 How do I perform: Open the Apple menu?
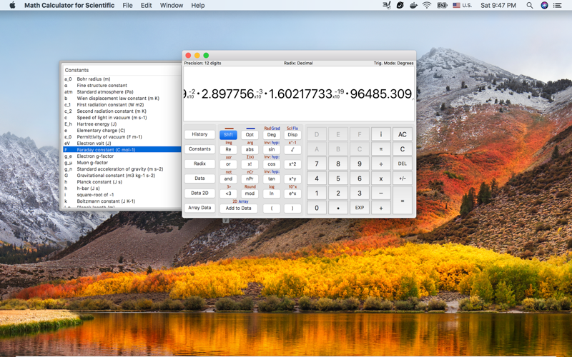(12, 5)
